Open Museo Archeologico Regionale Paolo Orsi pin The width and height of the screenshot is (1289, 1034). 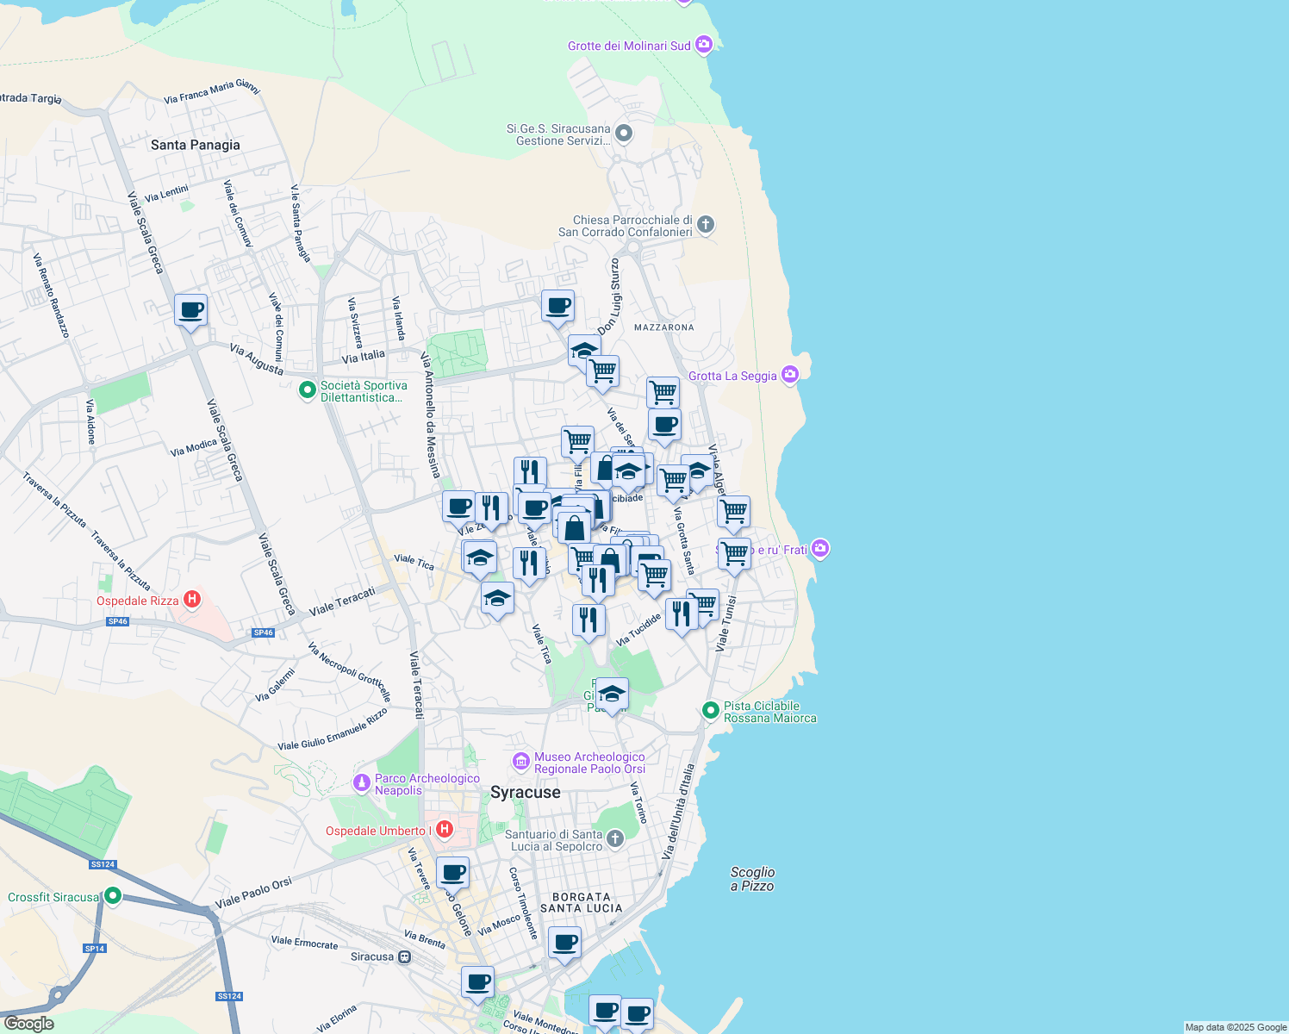pyautogui.click(x=520, y=761)
